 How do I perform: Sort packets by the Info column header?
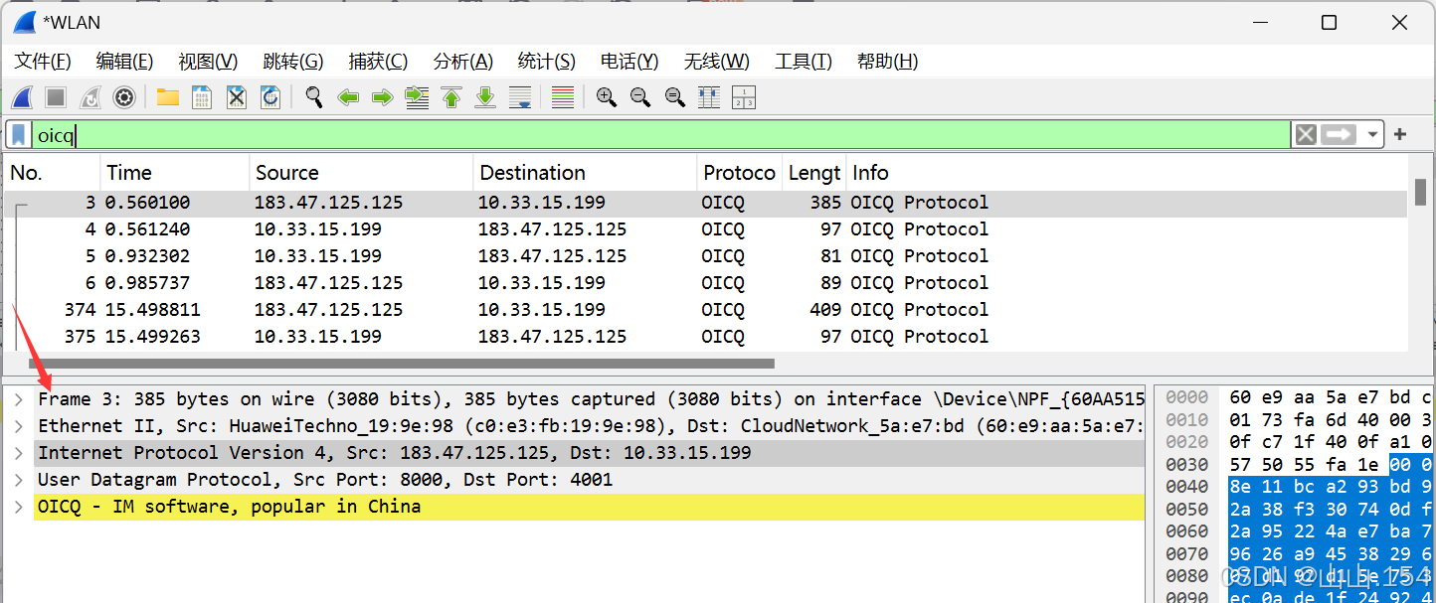coord(1127,173)
